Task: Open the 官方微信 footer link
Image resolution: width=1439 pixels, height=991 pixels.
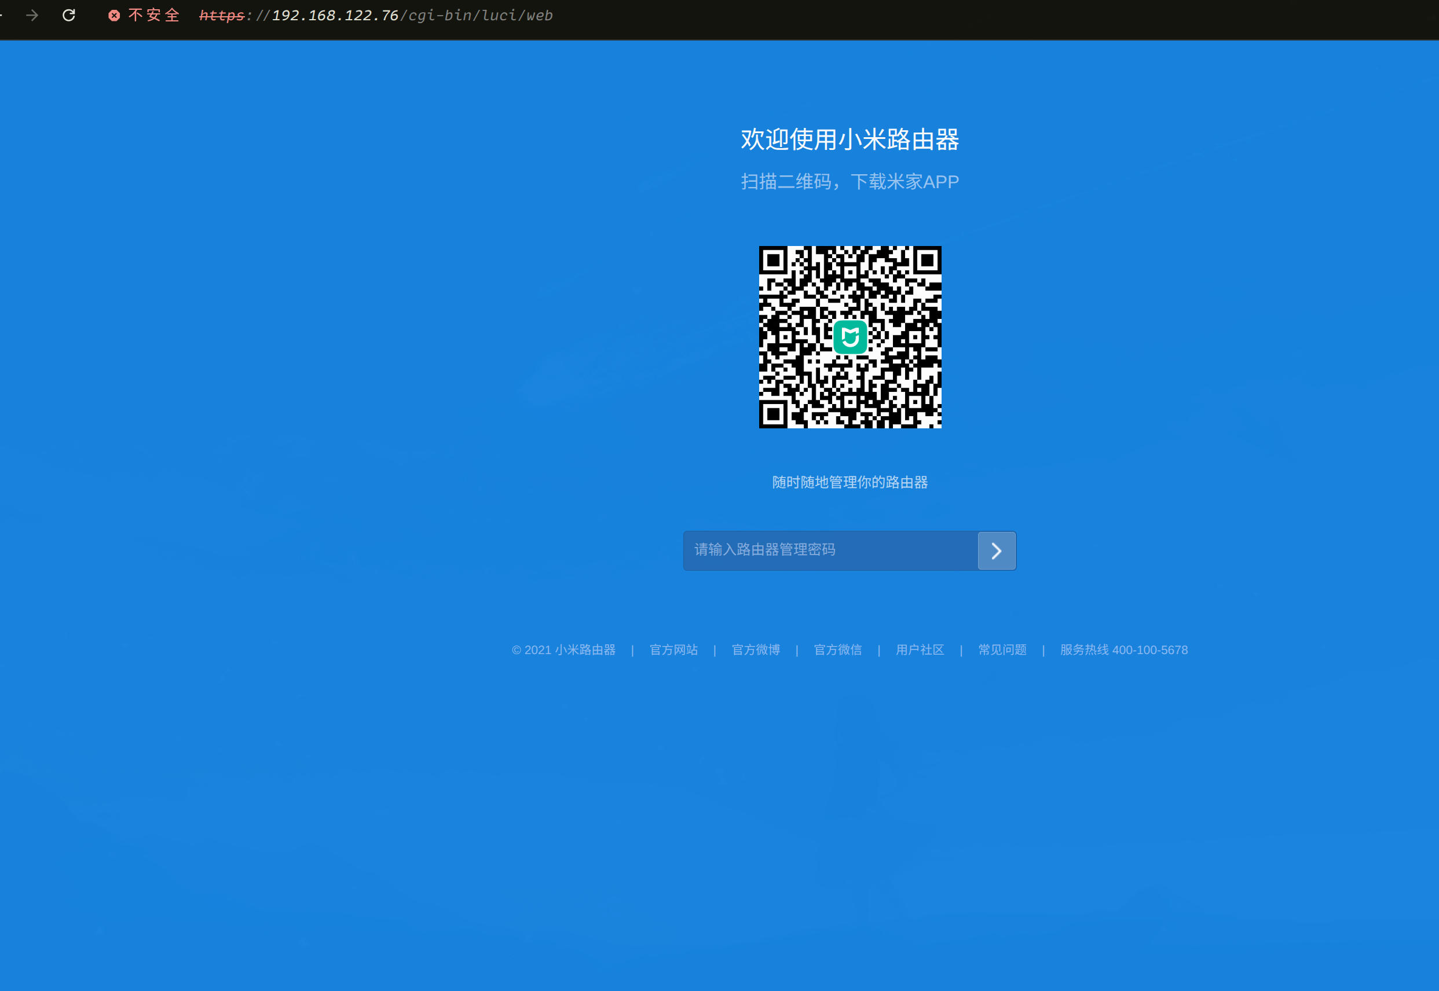Action: click(838, 650)
